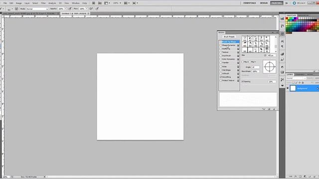The width and height of the screenshot is (319, 179).
Task: Open the History panel icon in the dock
Action: [x=282, y=26]
